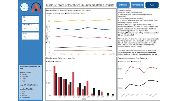Click 'May - 5G is implemented' note
179x101 pixels.
(x=29, y=85)
